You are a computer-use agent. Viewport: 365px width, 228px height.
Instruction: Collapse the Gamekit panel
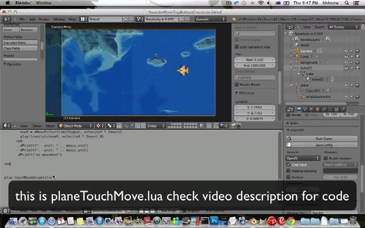pyautogui.click(x=288, y=130)
